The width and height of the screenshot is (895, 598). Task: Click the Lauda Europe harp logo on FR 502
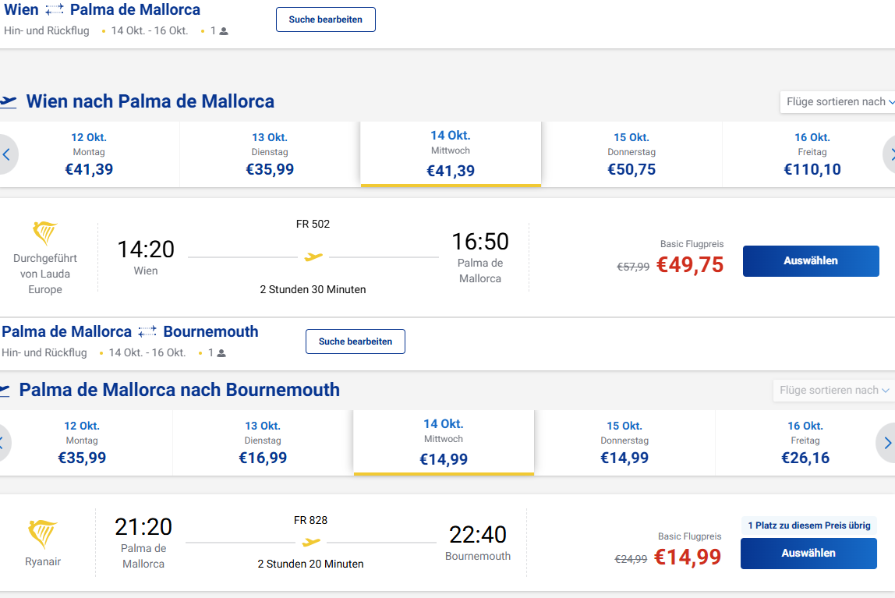point(45,232)
